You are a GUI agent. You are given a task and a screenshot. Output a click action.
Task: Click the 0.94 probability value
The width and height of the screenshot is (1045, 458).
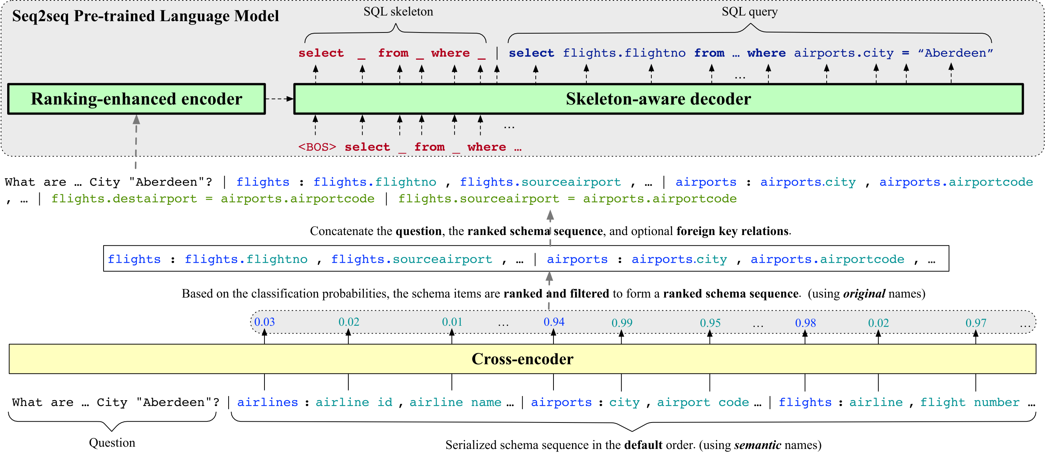[554, 322]
